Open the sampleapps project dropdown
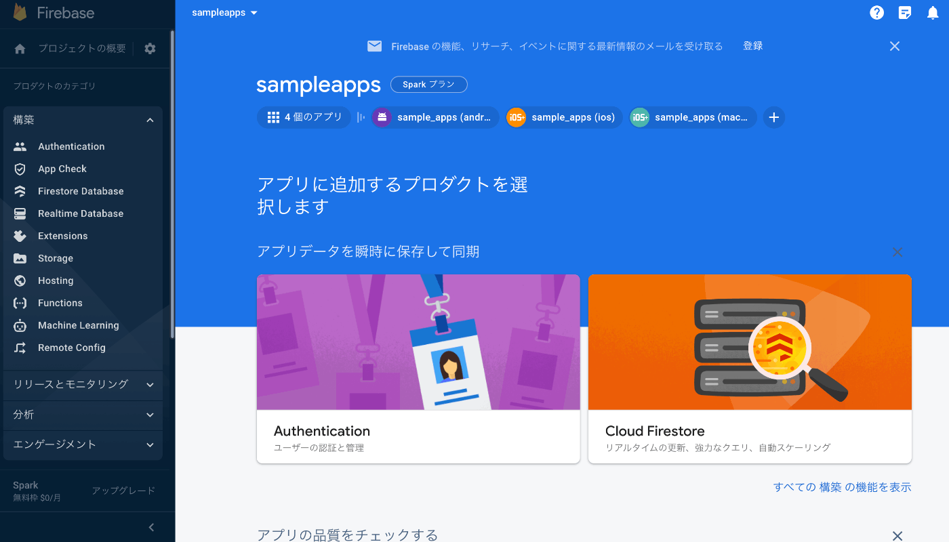The width and height of the screenshot is (949, 542). click(225, 13)
